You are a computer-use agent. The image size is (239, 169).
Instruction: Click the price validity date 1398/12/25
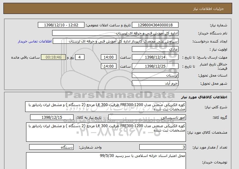155,66
